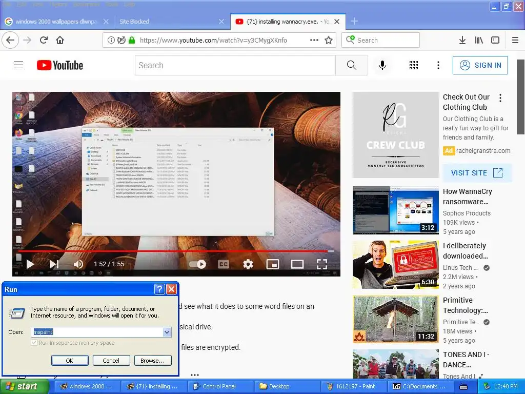
Task: Toggle the autoplay switch
Action: (197, 264)
